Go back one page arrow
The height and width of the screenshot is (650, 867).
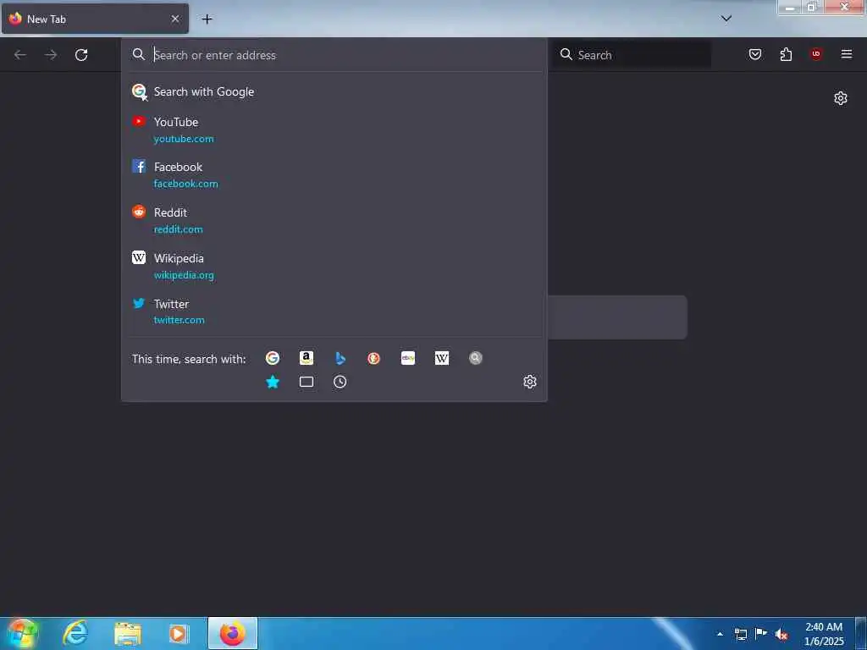[x=20, y=55]
